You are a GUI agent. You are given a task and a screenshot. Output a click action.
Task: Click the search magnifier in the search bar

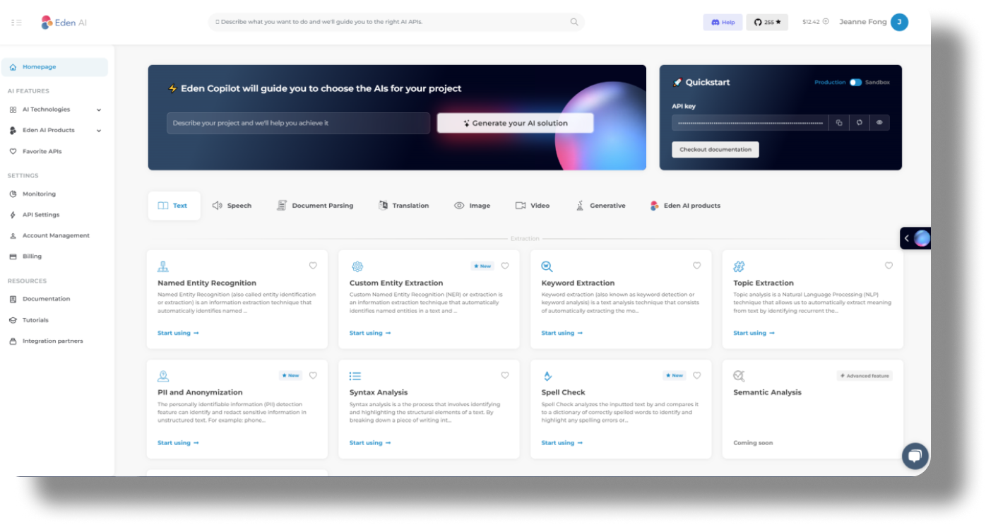coord(574,22)
